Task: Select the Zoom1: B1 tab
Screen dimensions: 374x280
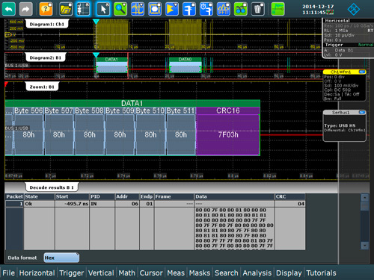Action: point(42,87)
